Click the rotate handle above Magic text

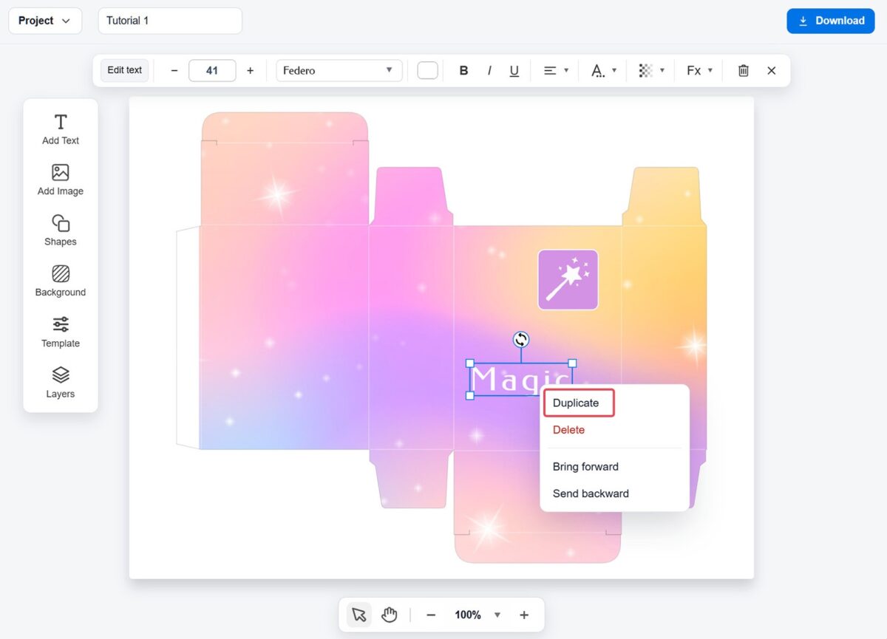pos(521,339)
